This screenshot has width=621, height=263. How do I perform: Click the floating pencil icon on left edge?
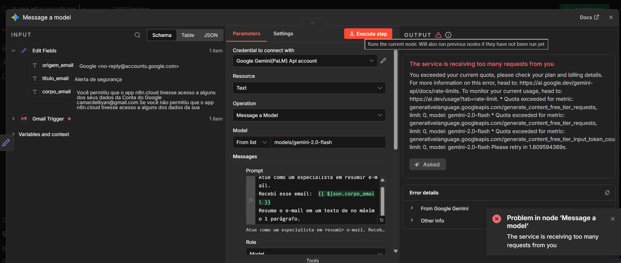[6, 143]
